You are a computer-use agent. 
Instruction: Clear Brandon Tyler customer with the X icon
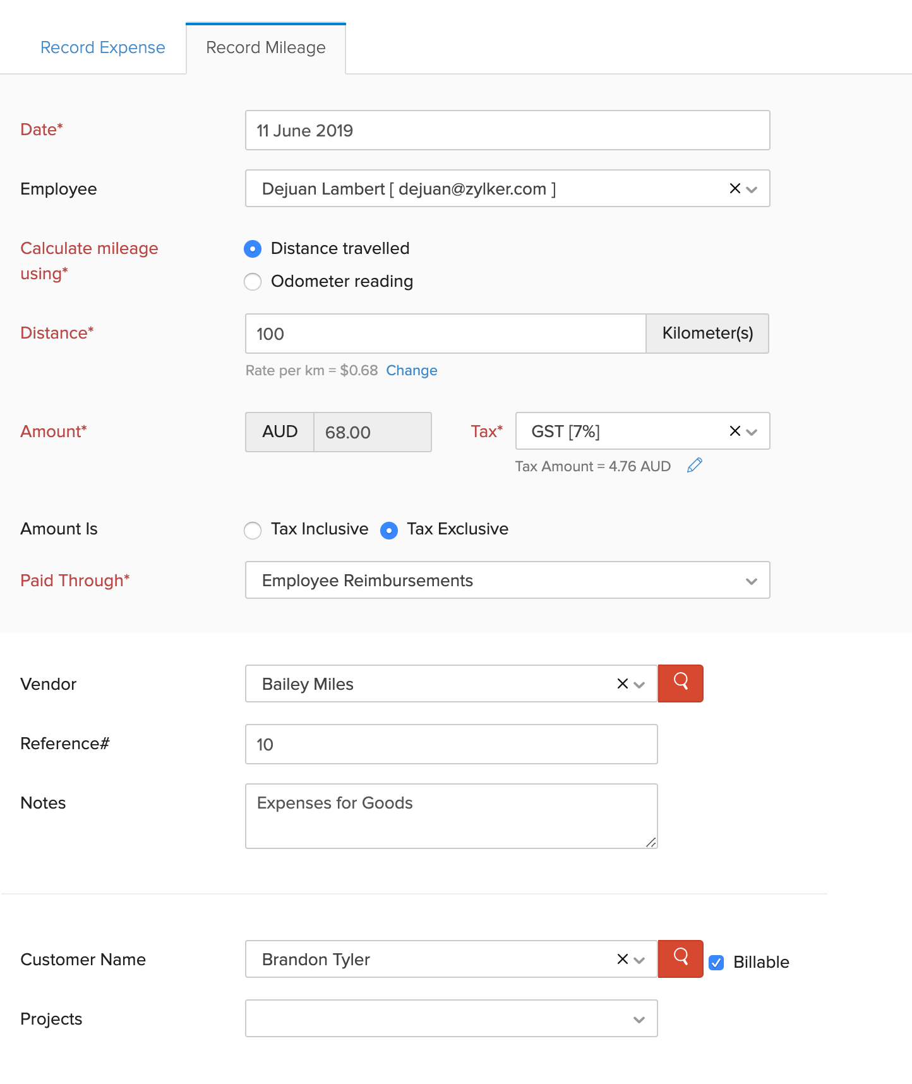(x=622, y=959)
